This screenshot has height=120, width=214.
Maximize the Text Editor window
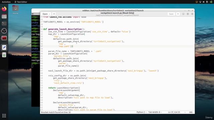(x=188, y=14)
